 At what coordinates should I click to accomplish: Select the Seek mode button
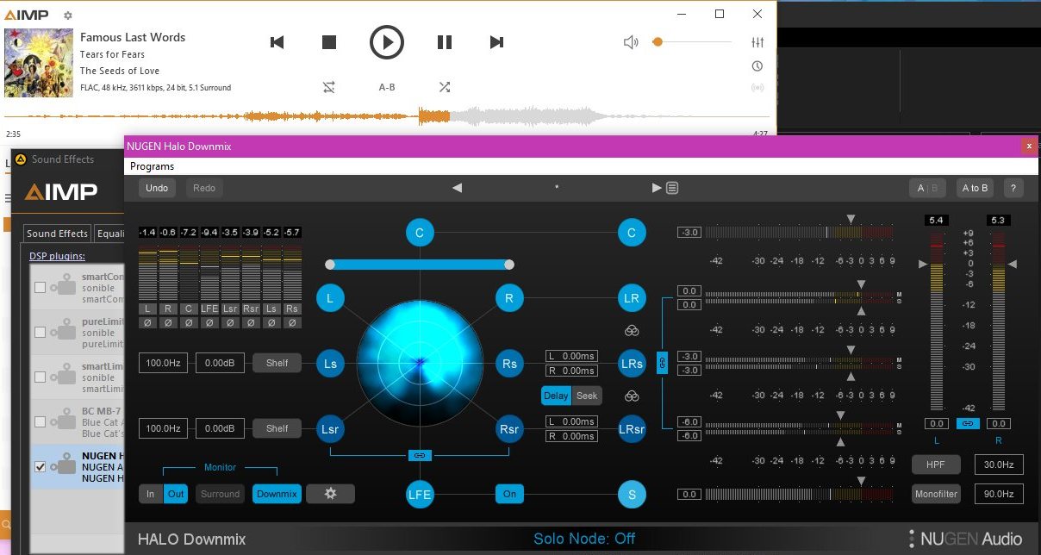coord(587,396)
